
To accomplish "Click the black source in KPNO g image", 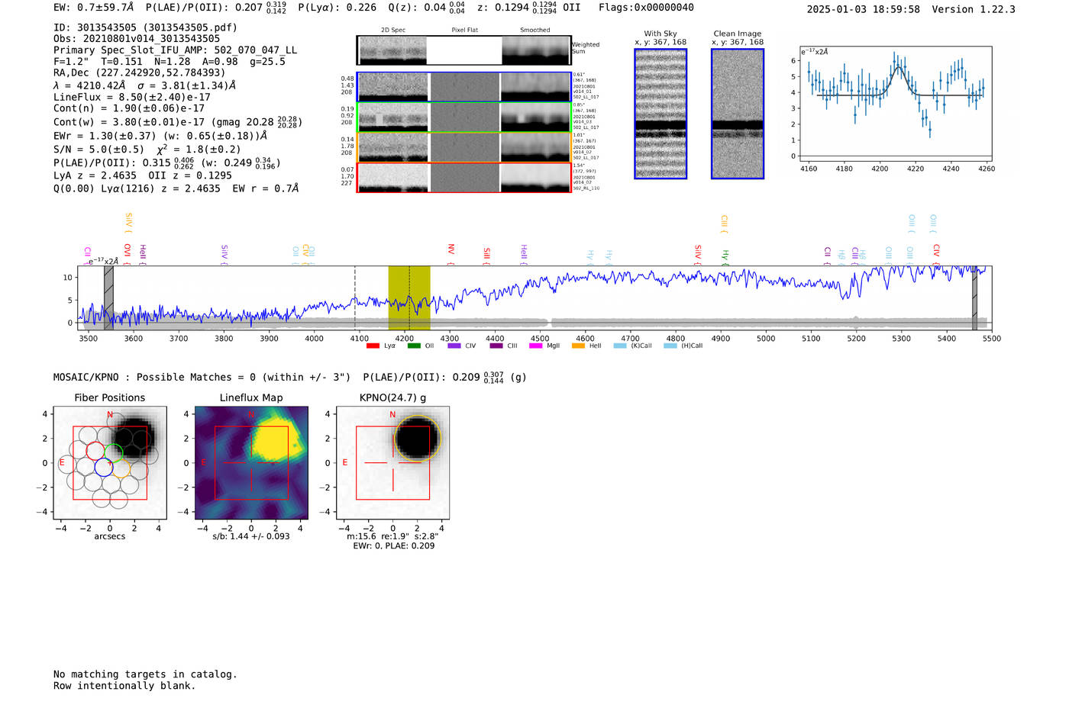I will [417, 437].
